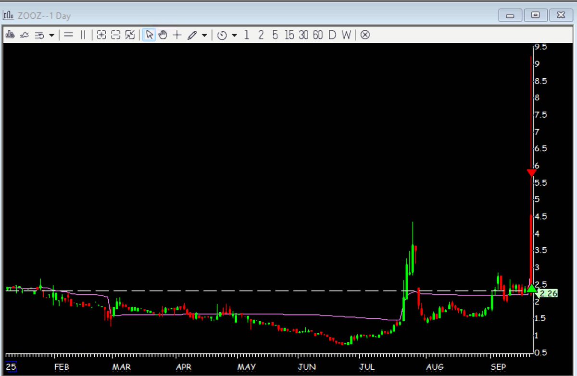Select the crosshair cursor tool
Screen dimensions: 577x376
click(x=177, y=35)
